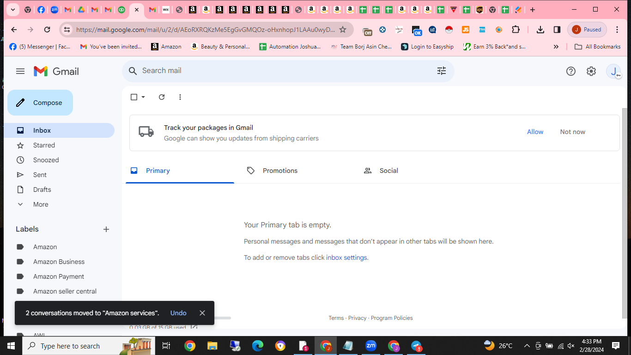Click the Gmail logo
This screenshot has width=631, height=355.
coord(56,71)
